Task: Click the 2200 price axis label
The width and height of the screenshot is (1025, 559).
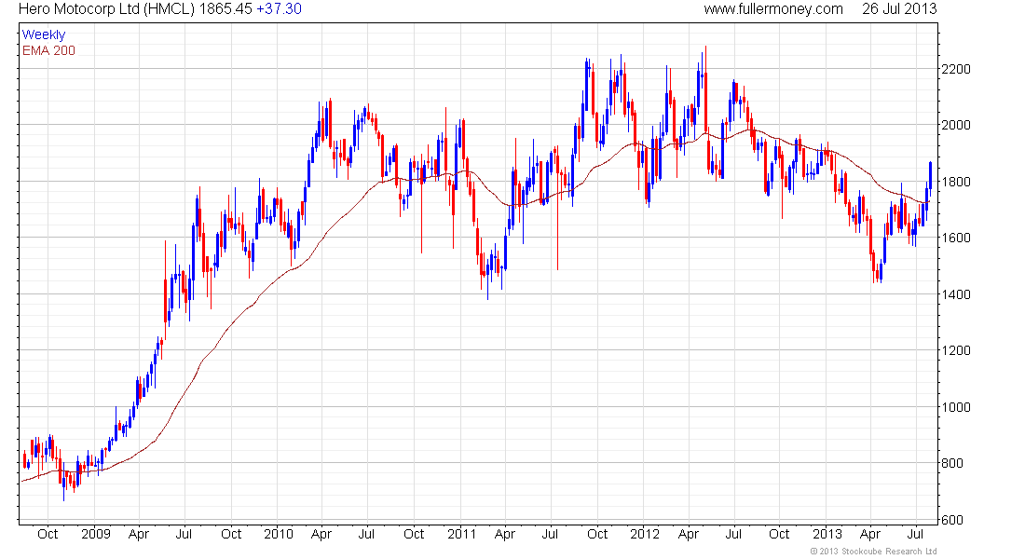Action: point(956,69)
